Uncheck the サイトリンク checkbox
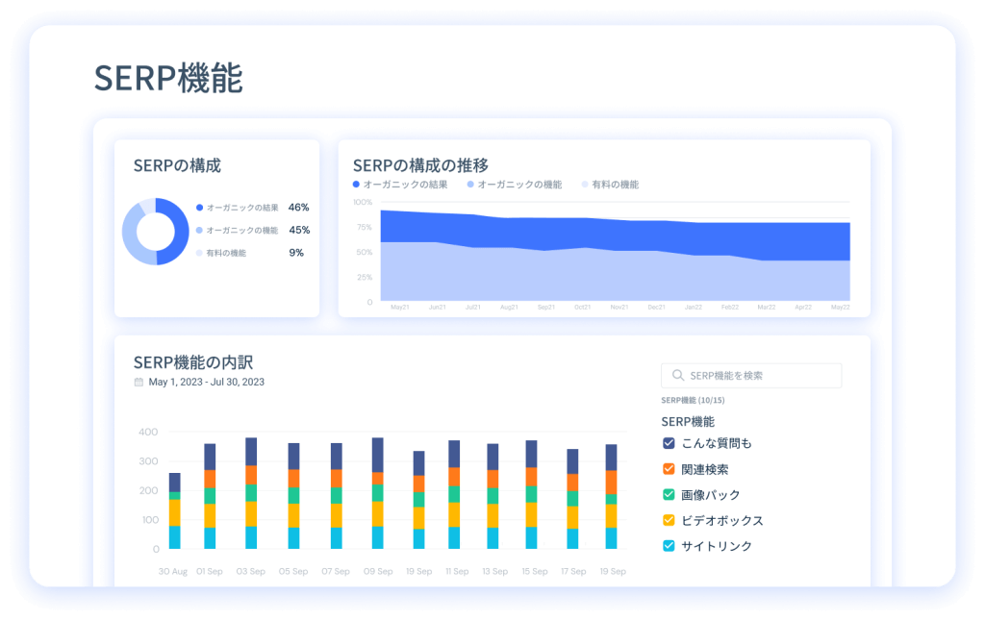 [669, 546]
